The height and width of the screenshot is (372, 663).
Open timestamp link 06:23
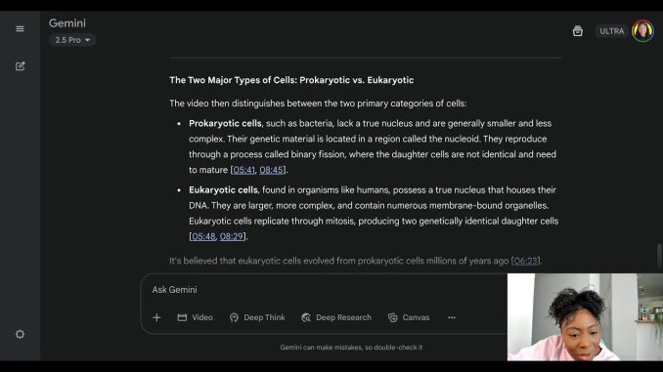click(525, 261)
